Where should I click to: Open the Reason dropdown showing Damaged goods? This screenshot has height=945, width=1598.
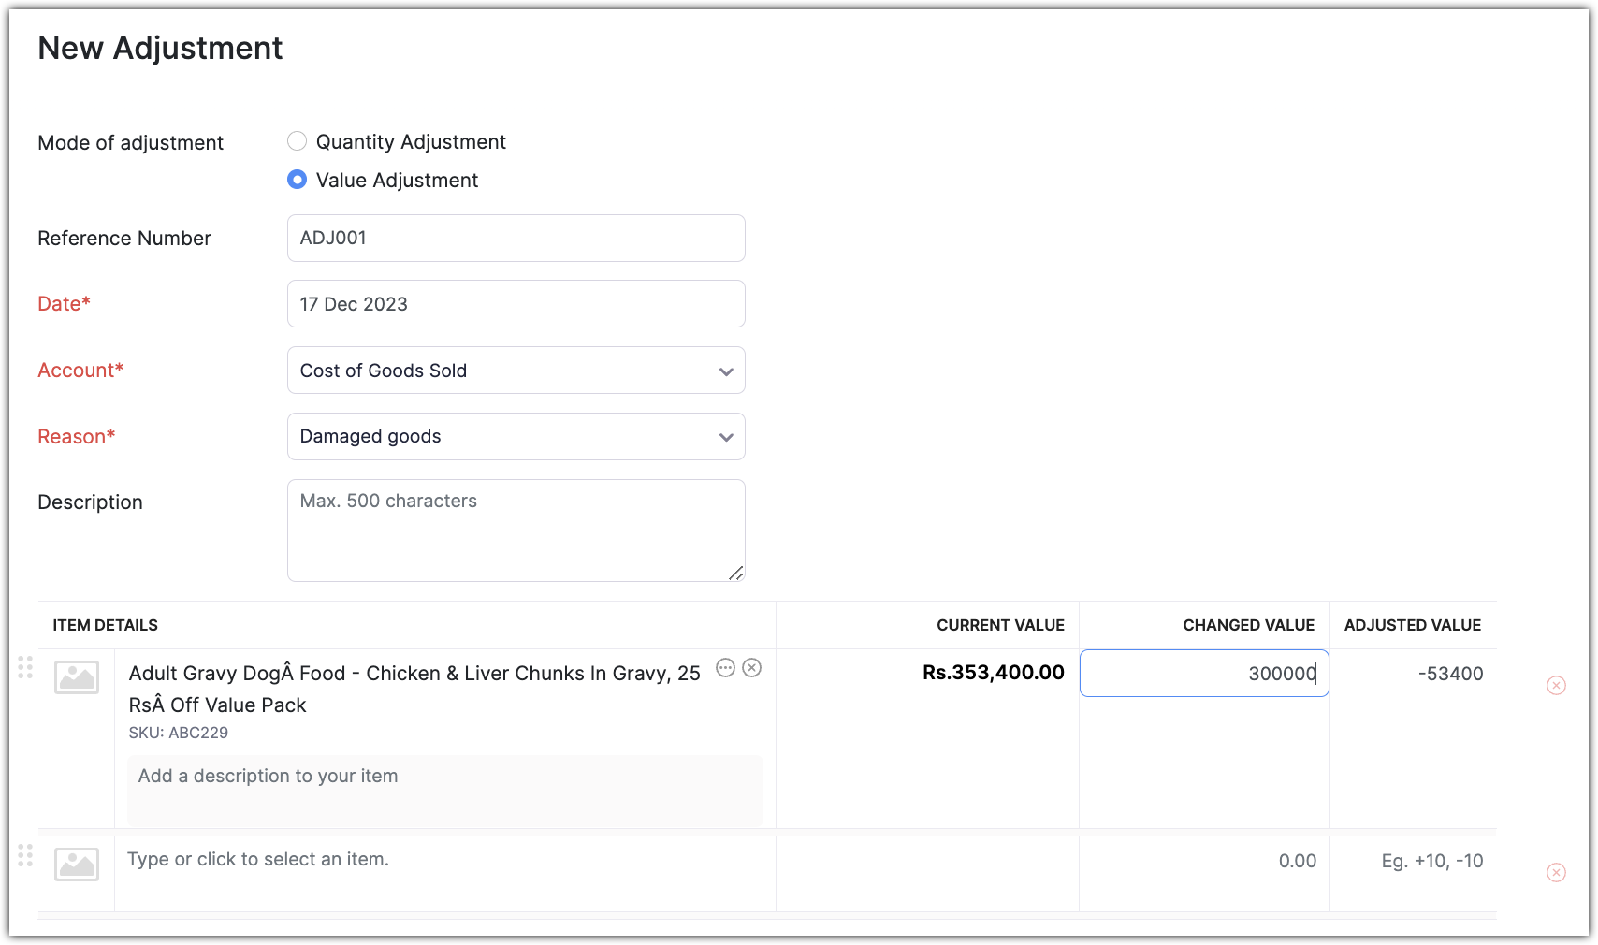(x=516, y=436)
